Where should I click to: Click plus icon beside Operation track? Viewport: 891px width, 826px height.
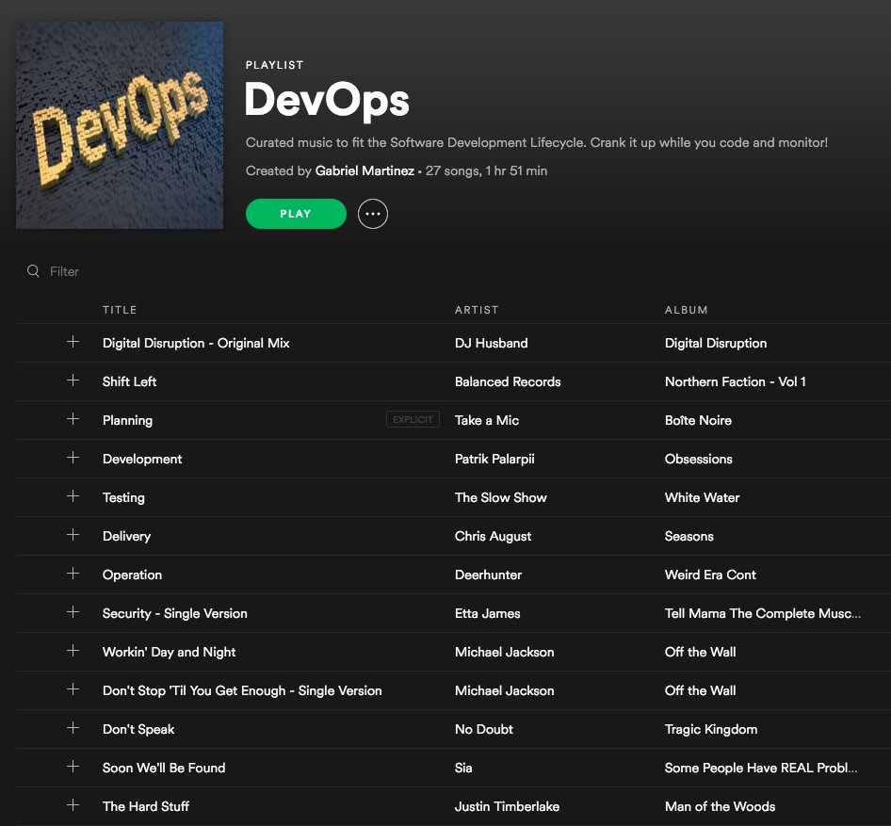point(73,574)
